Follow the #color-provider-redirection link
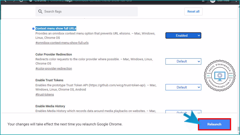 click(x=54, y=68)
